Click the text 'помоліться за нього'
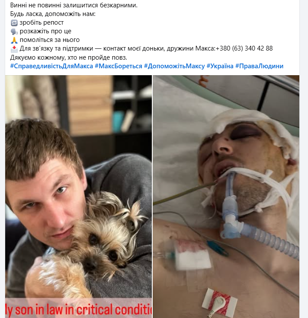This screenshot has width=308, height=318. pos(50,40)
